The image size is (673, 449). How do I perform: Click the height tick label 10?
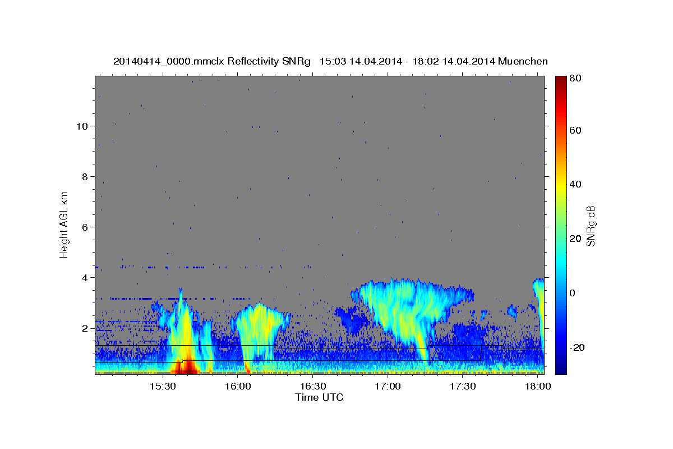click(82, 126)
